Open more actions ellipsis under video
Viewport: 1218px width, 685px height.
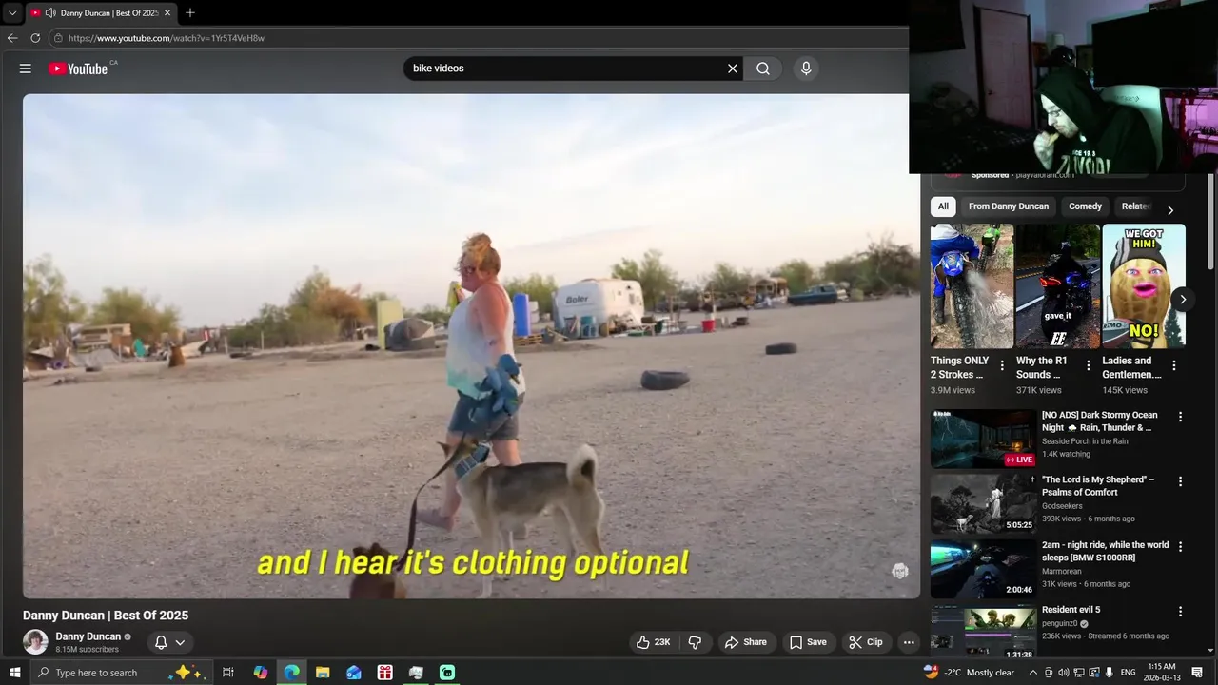pos(909,642)
